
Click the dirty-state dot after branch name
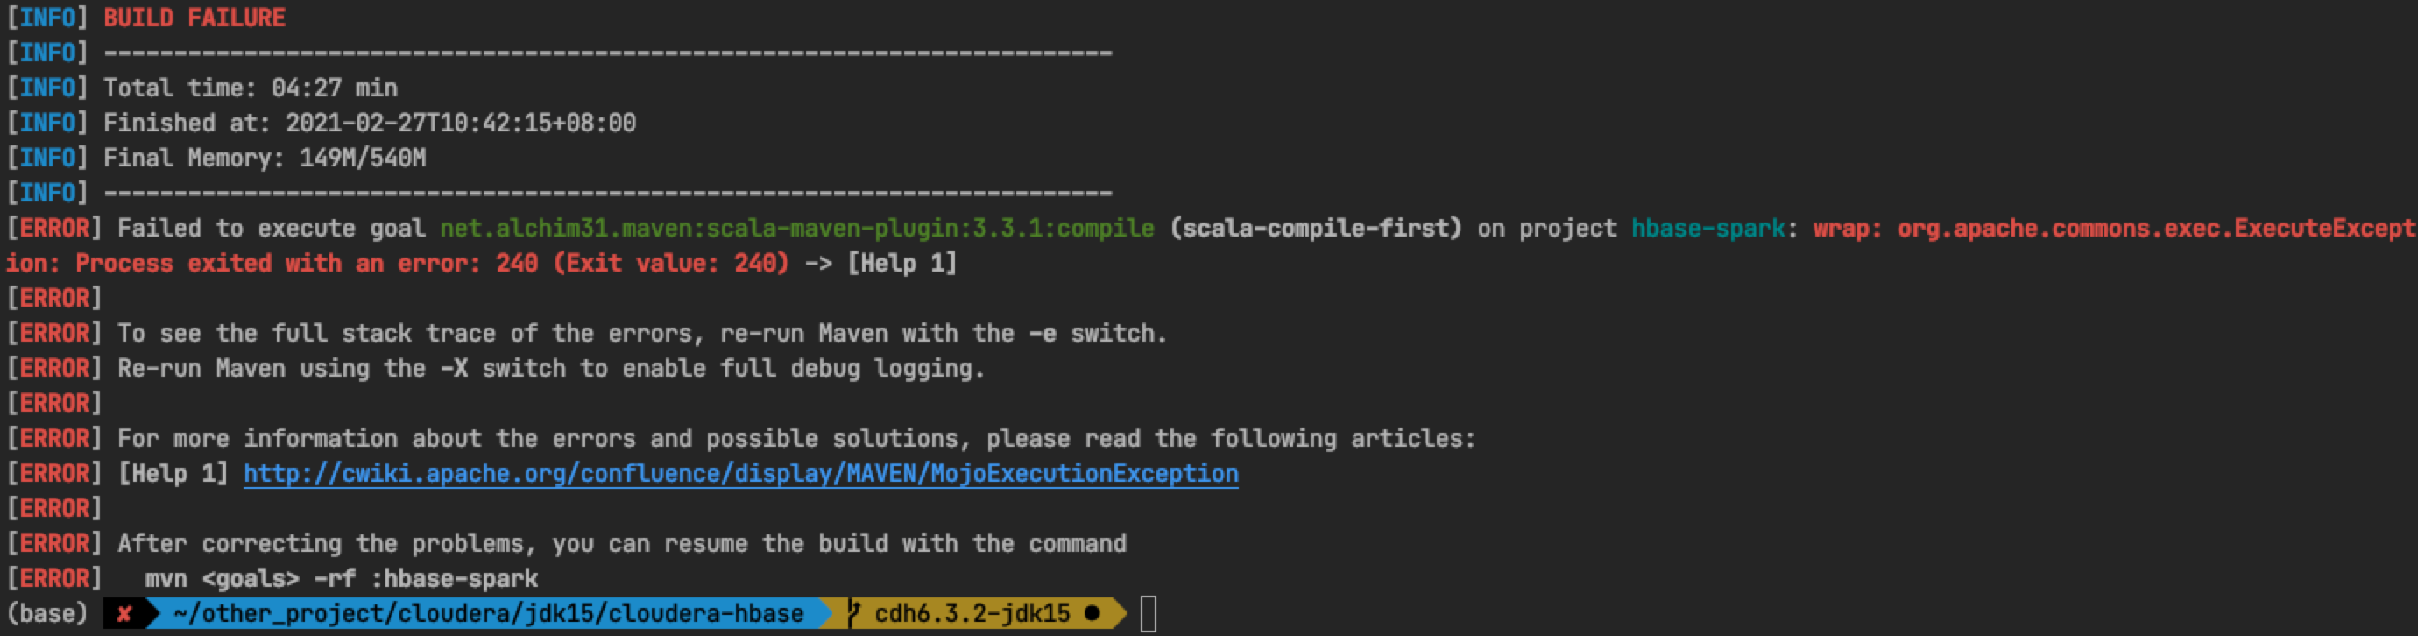(1092, 614)
